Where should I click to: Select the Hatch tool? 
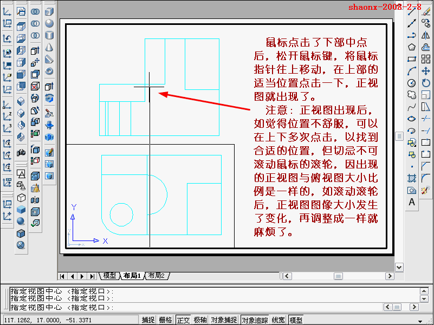click(412, 178)
